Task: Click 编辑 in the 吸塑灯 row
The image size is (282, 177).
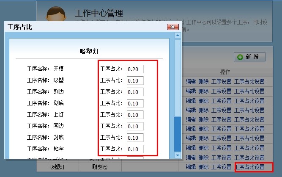Action: tap(191, 167)
